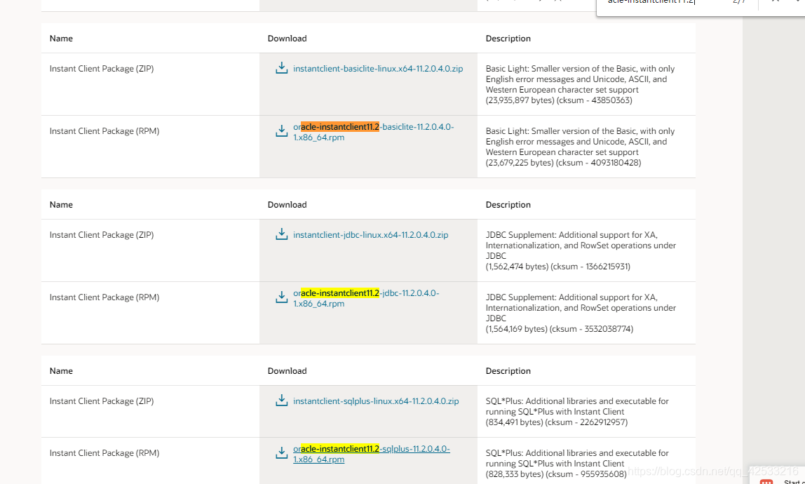Click the Name column header of the first table
805x484 pixels.
coord(61,39)
